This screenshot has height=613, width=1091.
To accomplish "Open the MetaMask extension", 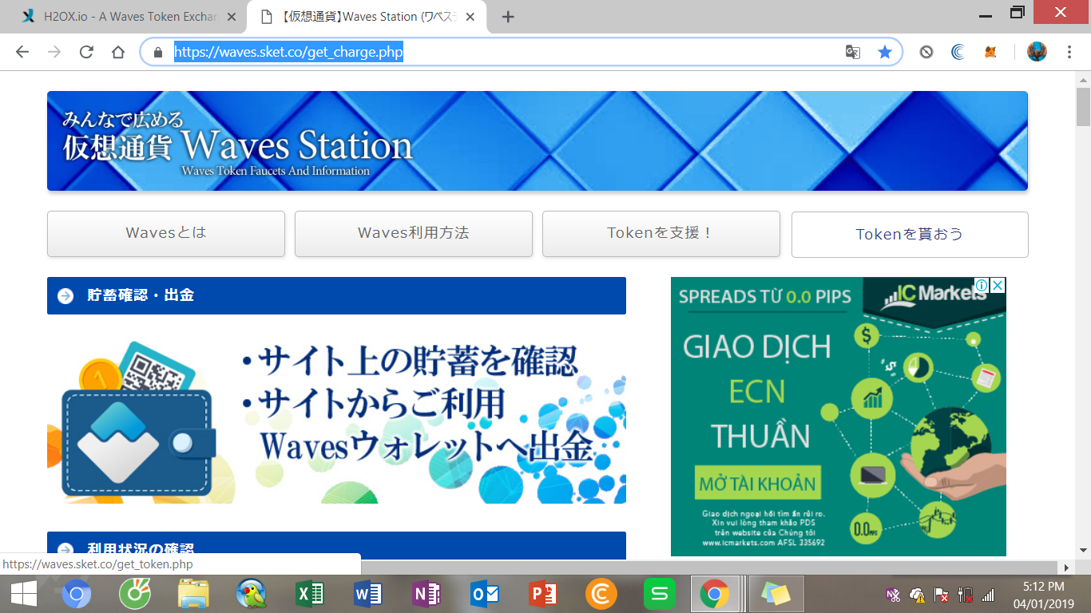I will point(991,51).
